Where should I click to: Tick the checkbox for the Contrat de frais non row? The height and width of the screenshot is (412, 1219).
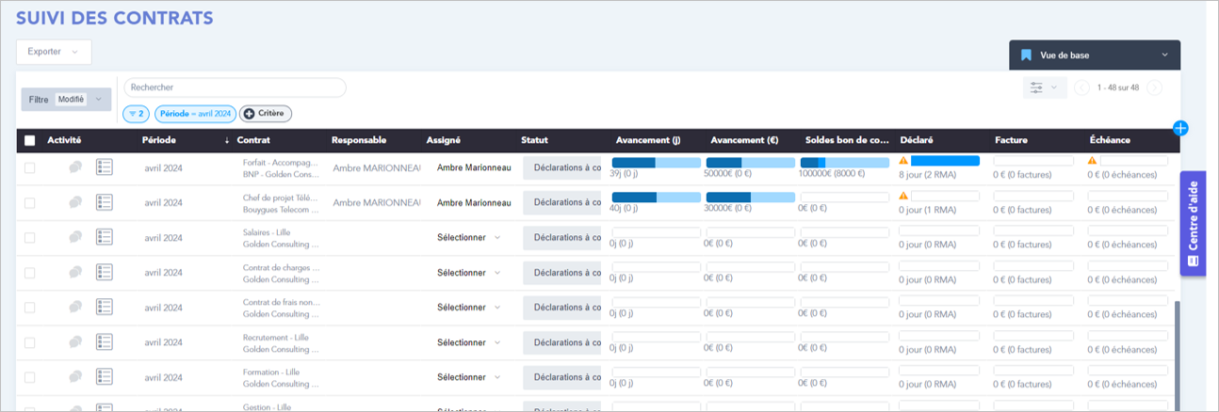click(29, 307)
